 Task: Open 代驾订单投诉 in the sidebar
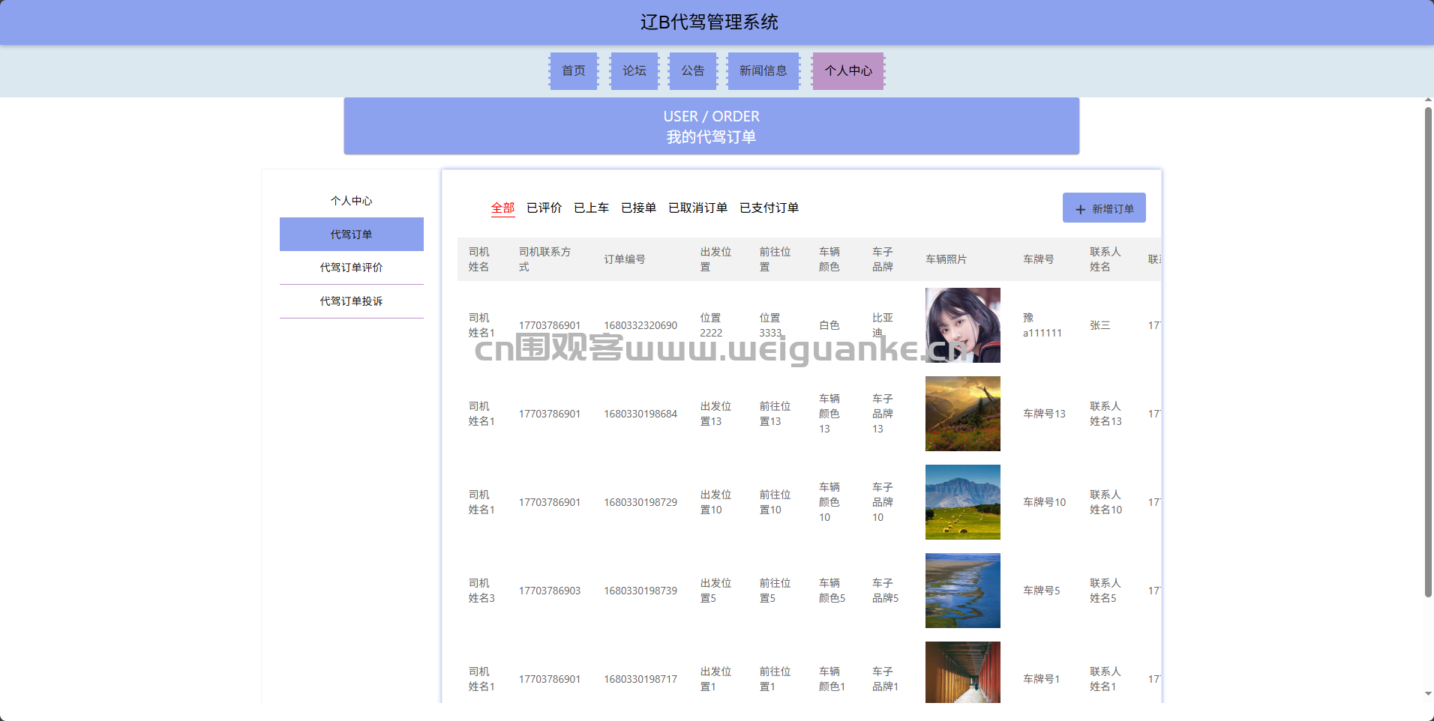pyautogui.click(x=352, y=301)
